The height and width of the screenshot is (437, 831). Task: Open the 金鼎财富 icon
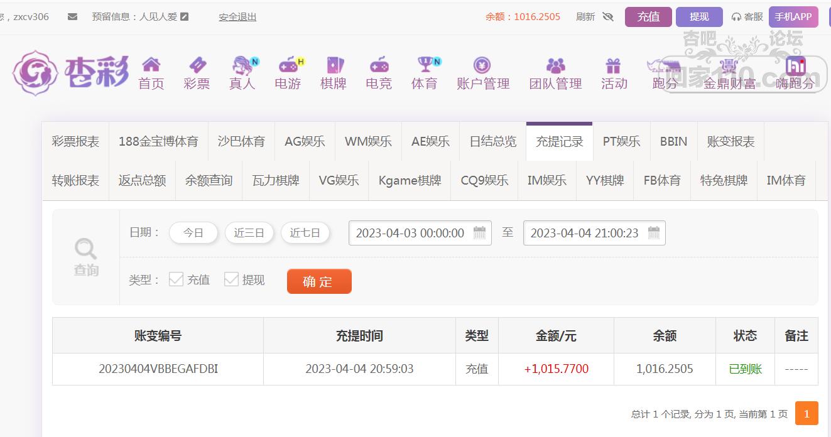point(729,65)
